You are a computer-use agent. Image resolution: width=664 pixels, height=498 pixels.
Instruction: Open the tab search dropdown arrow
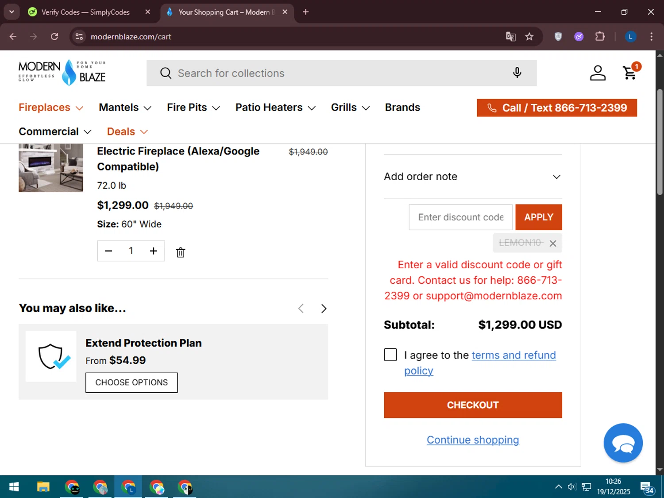[x=12, y=12]
